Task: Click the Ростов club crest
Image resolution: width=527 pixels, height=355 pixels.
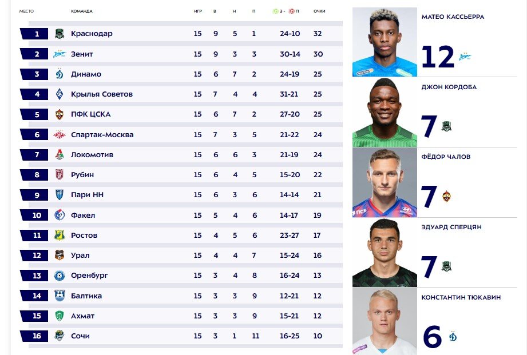Action: pyautogui.click(x=60, y=235)
